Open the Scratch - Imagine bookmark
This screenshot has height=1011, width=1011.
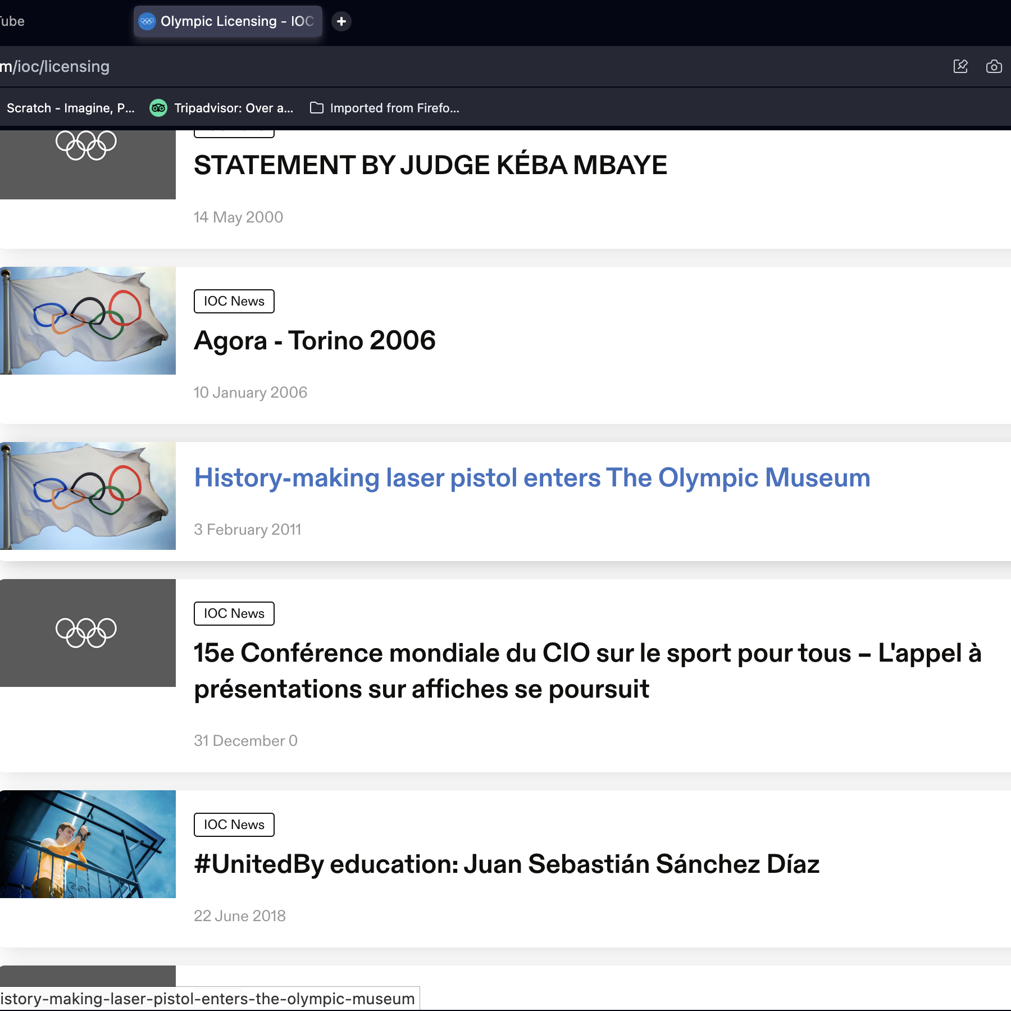[70, 108]
